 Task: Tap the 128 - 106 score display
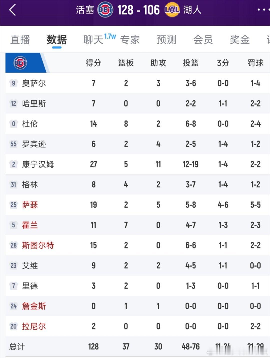coord(138,10)
